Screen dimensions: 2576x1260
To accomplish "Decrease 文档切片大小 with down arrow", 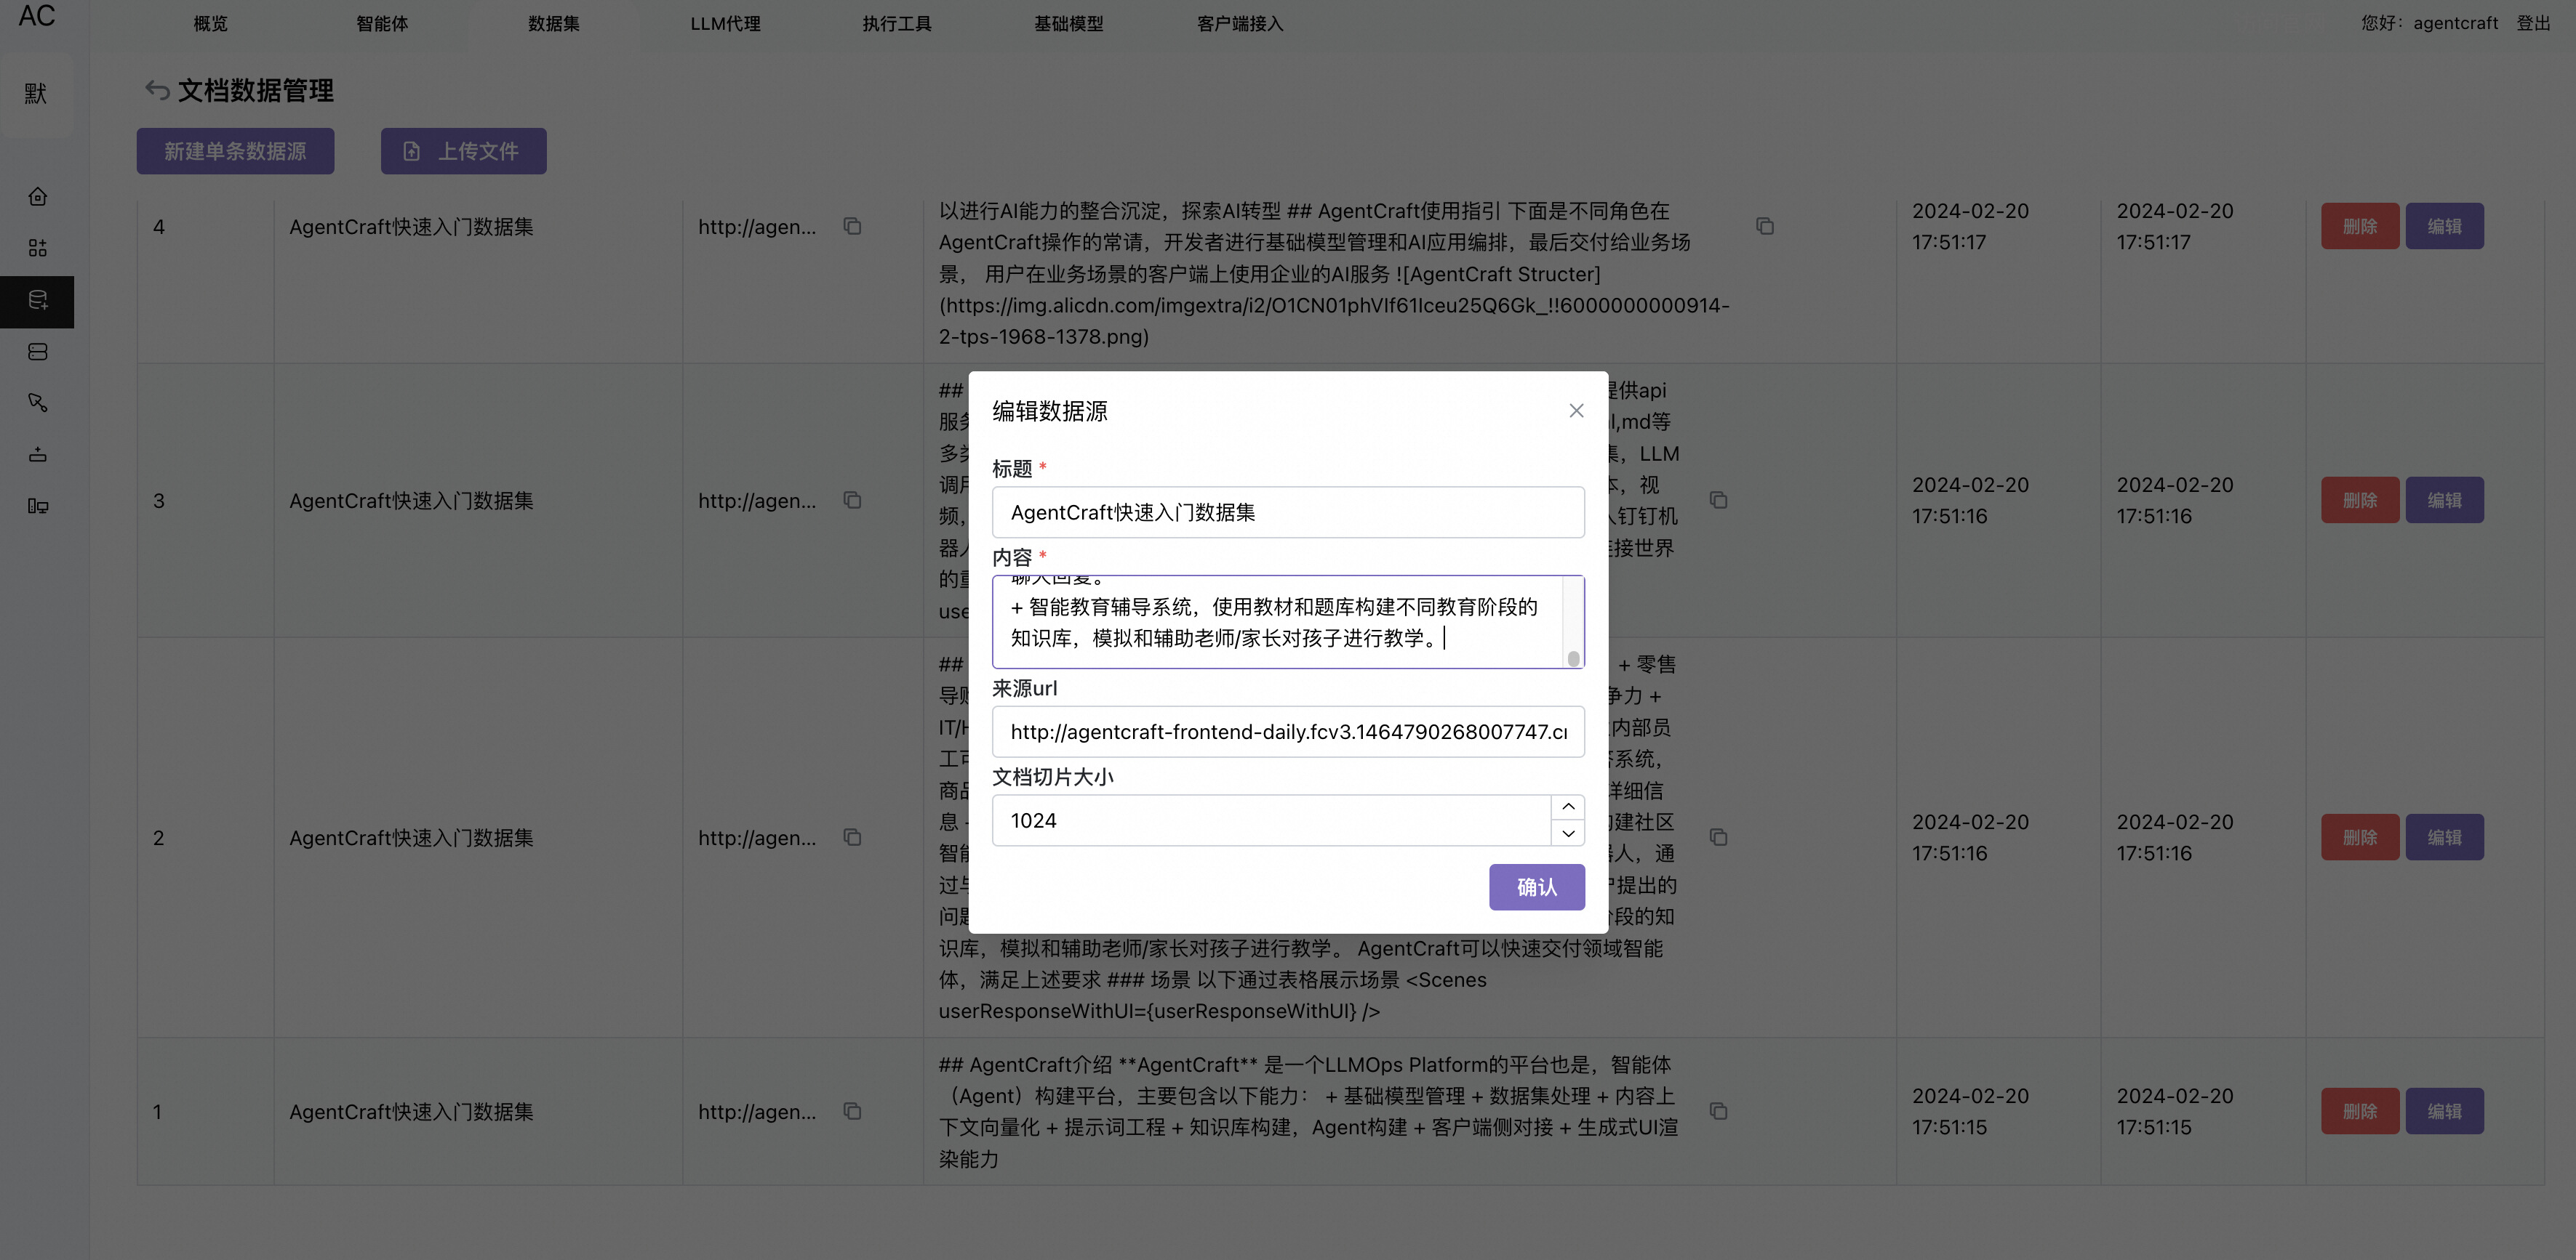I will (x=1568, y=833).
